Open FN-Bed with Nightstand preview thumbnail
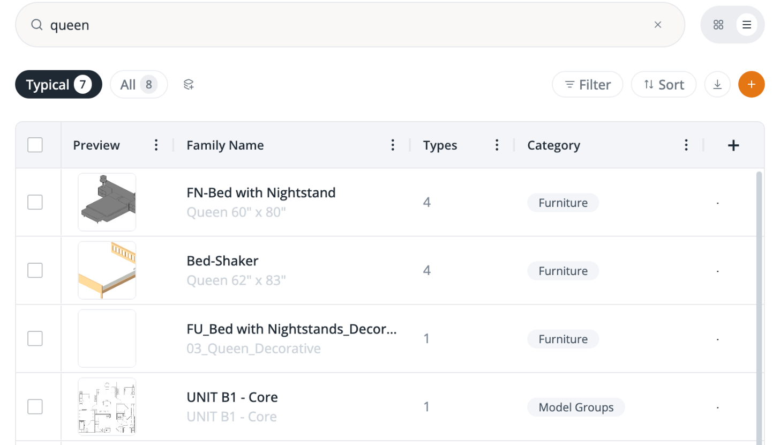This screenshot has height=445, width=780. tap(107, 202)
